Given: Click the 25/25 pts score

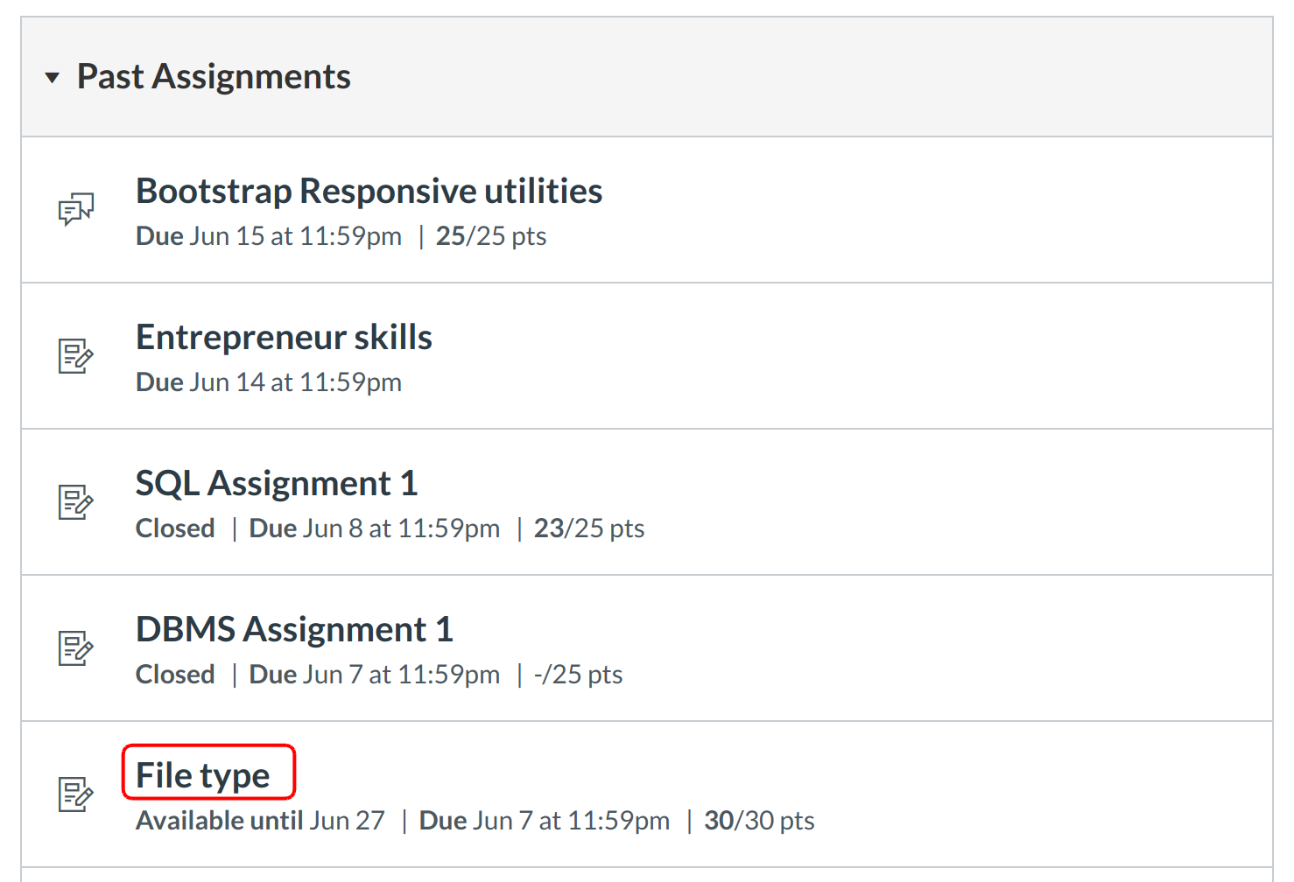Looking at the screenshot, I should [x=491, y=236].
